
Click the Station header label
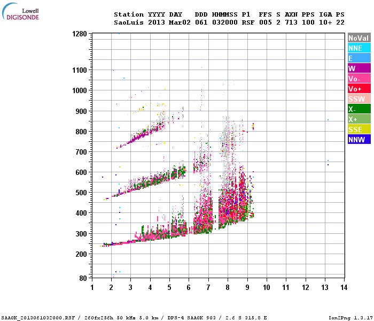(x=129, y=14)
